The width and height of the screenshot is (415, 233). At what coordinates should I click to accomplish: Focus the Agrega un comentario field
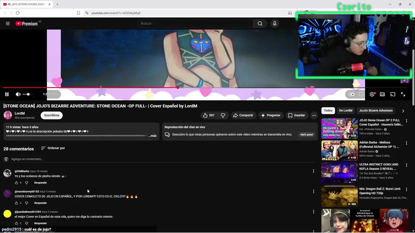pos(162,159)
